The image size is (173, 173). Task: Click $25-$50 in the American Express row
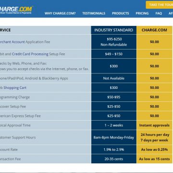point(114,116)
